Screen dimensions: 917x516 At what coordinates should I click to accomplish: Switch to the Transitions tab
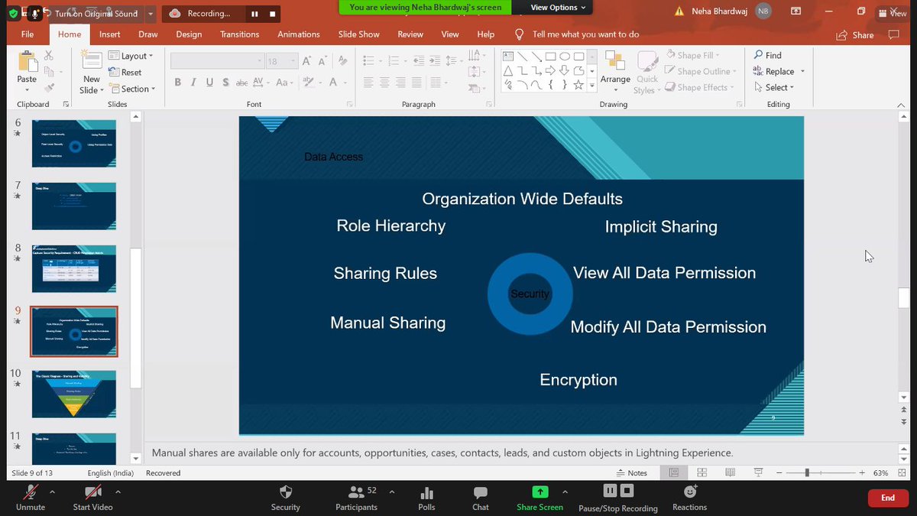pyautogui.click(x=240, y=34)
